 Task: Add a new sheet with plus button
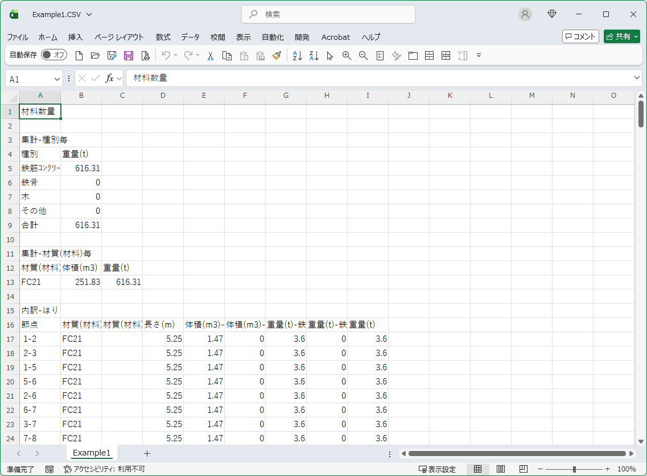147,453
